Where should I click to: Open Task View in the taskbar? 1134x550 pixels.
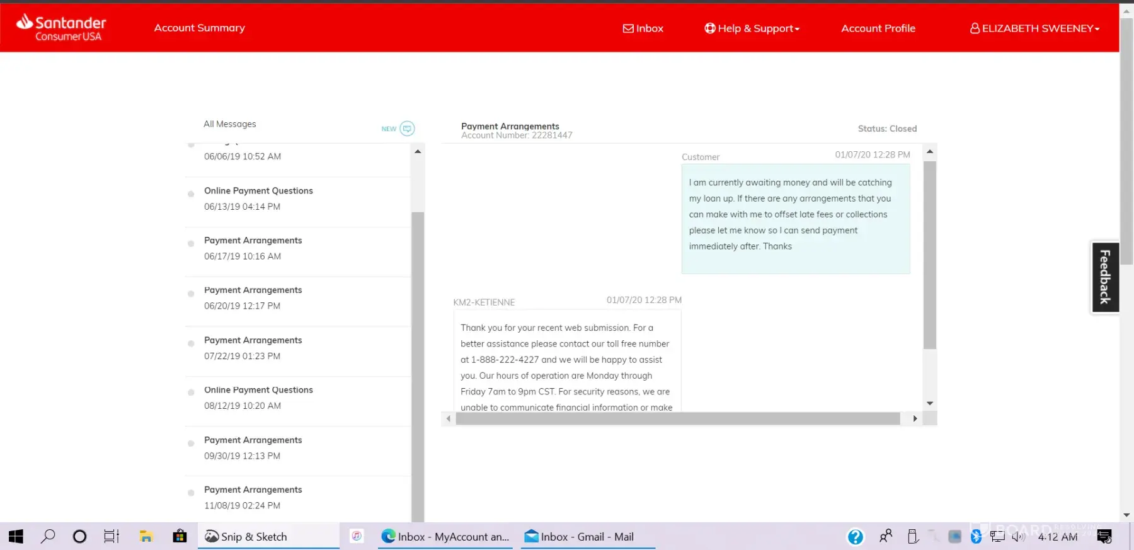click(x=112, y=537)
